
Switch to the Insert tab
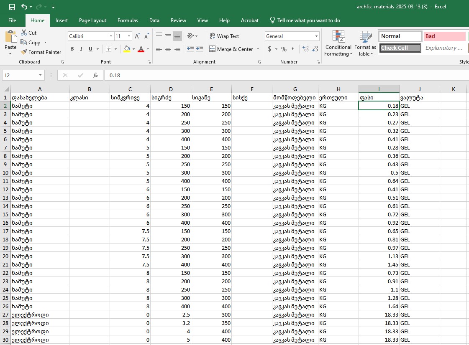coord(62,20)
